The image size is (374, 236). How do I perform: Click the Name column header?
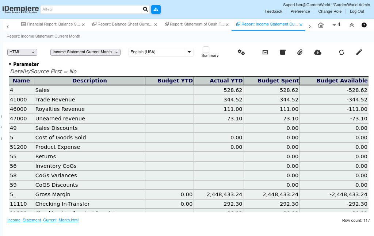pyautogui.click(x=21, y=81)
